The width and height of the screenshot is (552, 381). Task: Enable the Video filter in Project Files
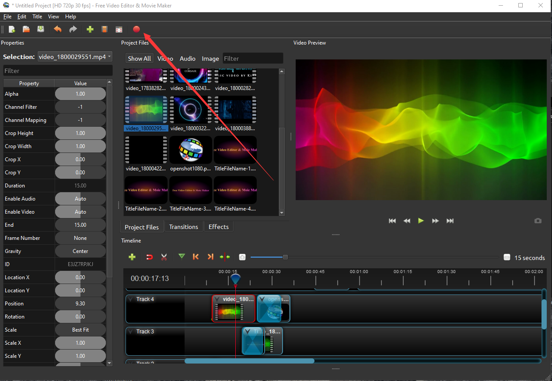pyautogui.click(x=165, y=59)
